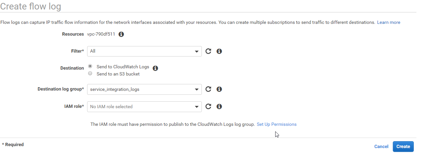Show info about the Destination options
This screenshot has width=421, height=167.
coord(155,68)
